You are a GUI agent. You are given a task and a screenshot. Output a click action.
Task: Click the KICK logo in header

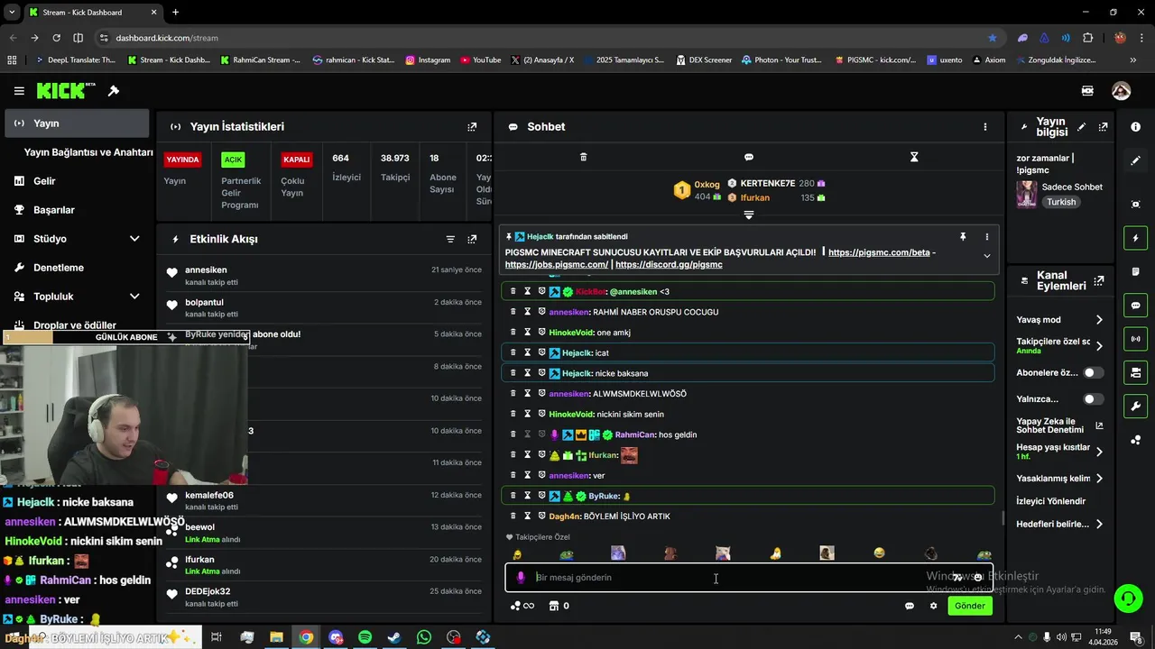click(66, 90)
